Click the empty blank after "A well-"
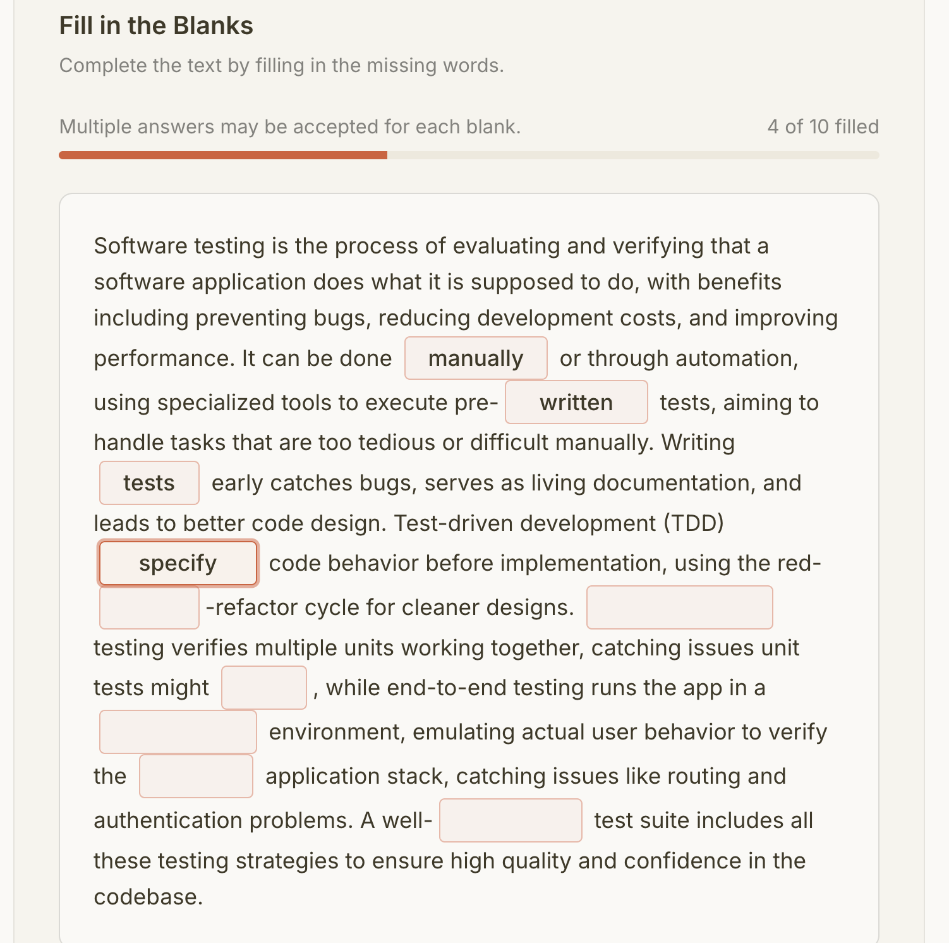Image resolution: width=949 pixels, height=943 pixels. (511, 820)
